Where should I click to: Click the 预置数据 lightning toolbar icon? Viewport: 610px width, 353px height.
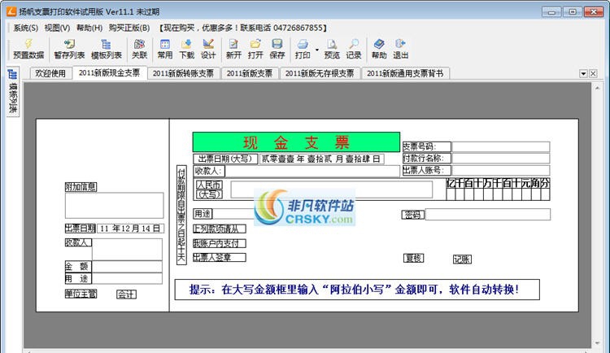(28, 44)
